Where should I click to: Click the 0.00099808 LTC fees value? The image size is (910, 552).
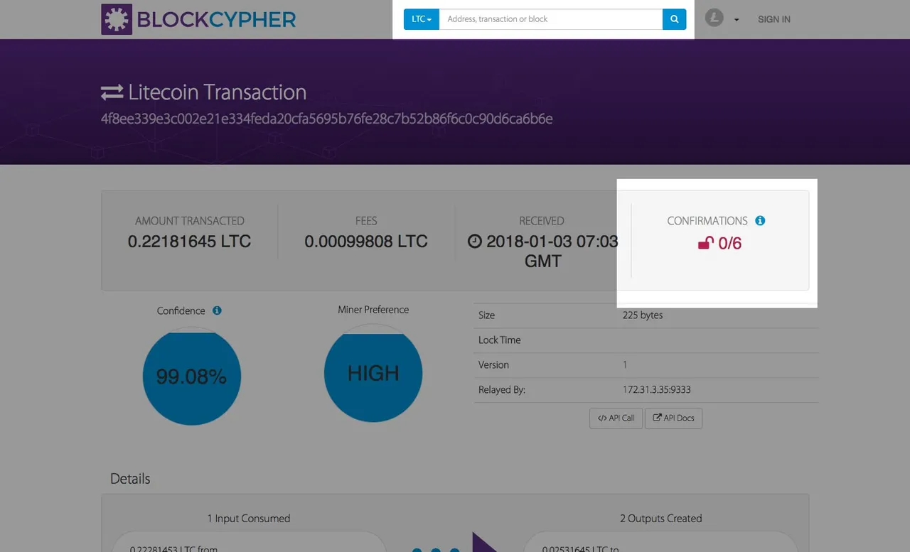(x=366, y=242)
